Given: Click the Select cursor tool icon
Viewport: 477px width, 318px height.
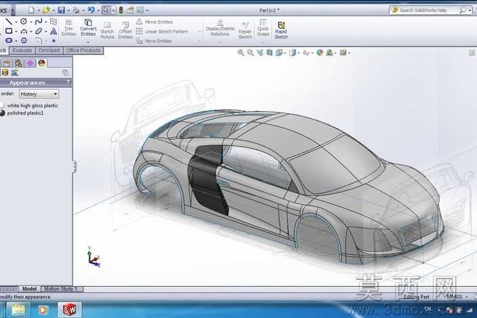Looking at the screenshot, I should point(106,10).
